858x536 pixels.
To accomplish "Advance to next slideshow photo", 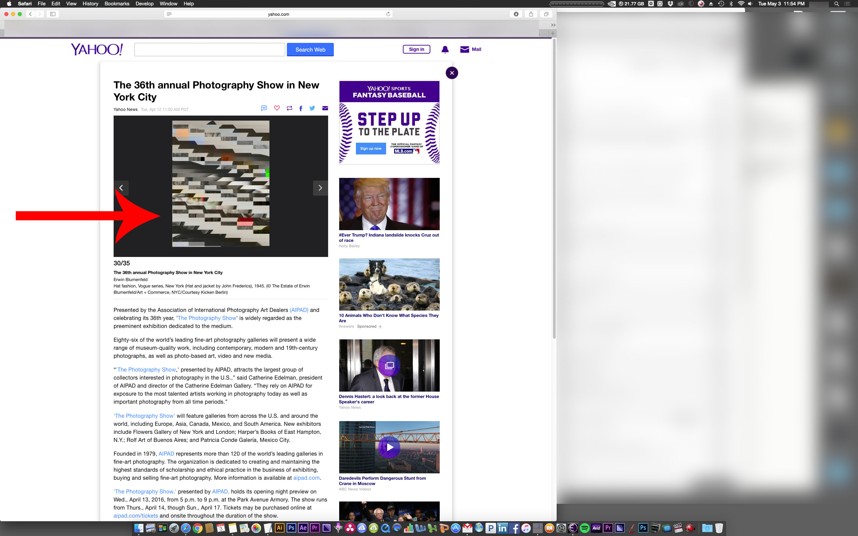I will 320,188.
